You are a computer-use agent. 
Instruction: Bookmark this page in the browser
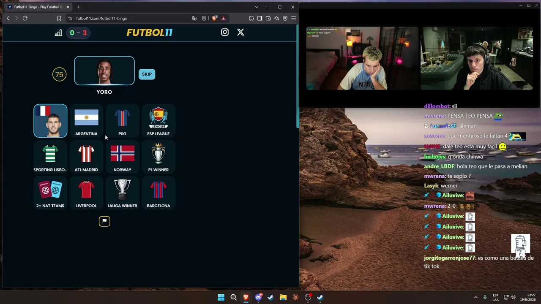pyautogui.click(x=59, y=18)
